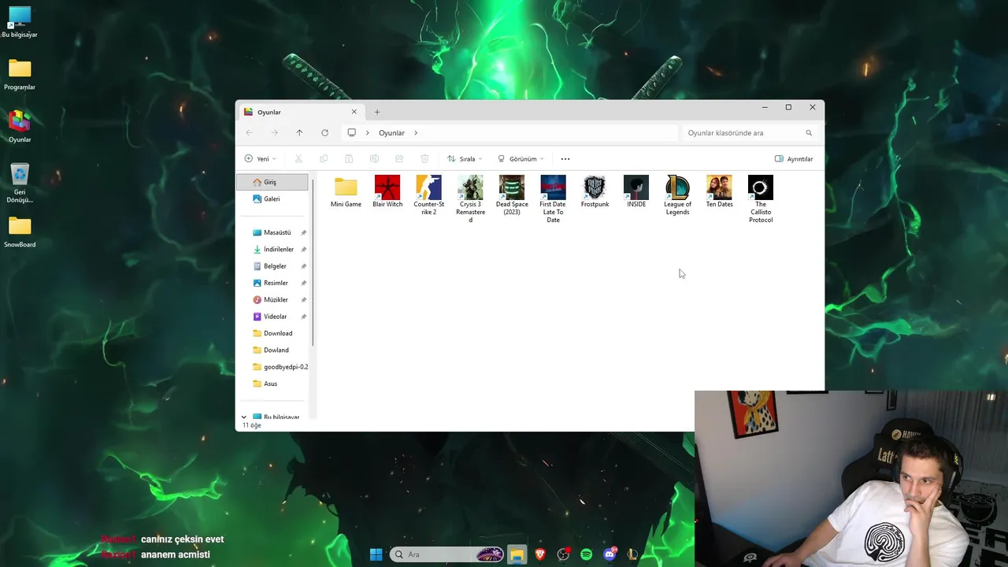Select the Crysis 3 Remastered shortcut
The image size is (1008, 567).
click(470, 199)
